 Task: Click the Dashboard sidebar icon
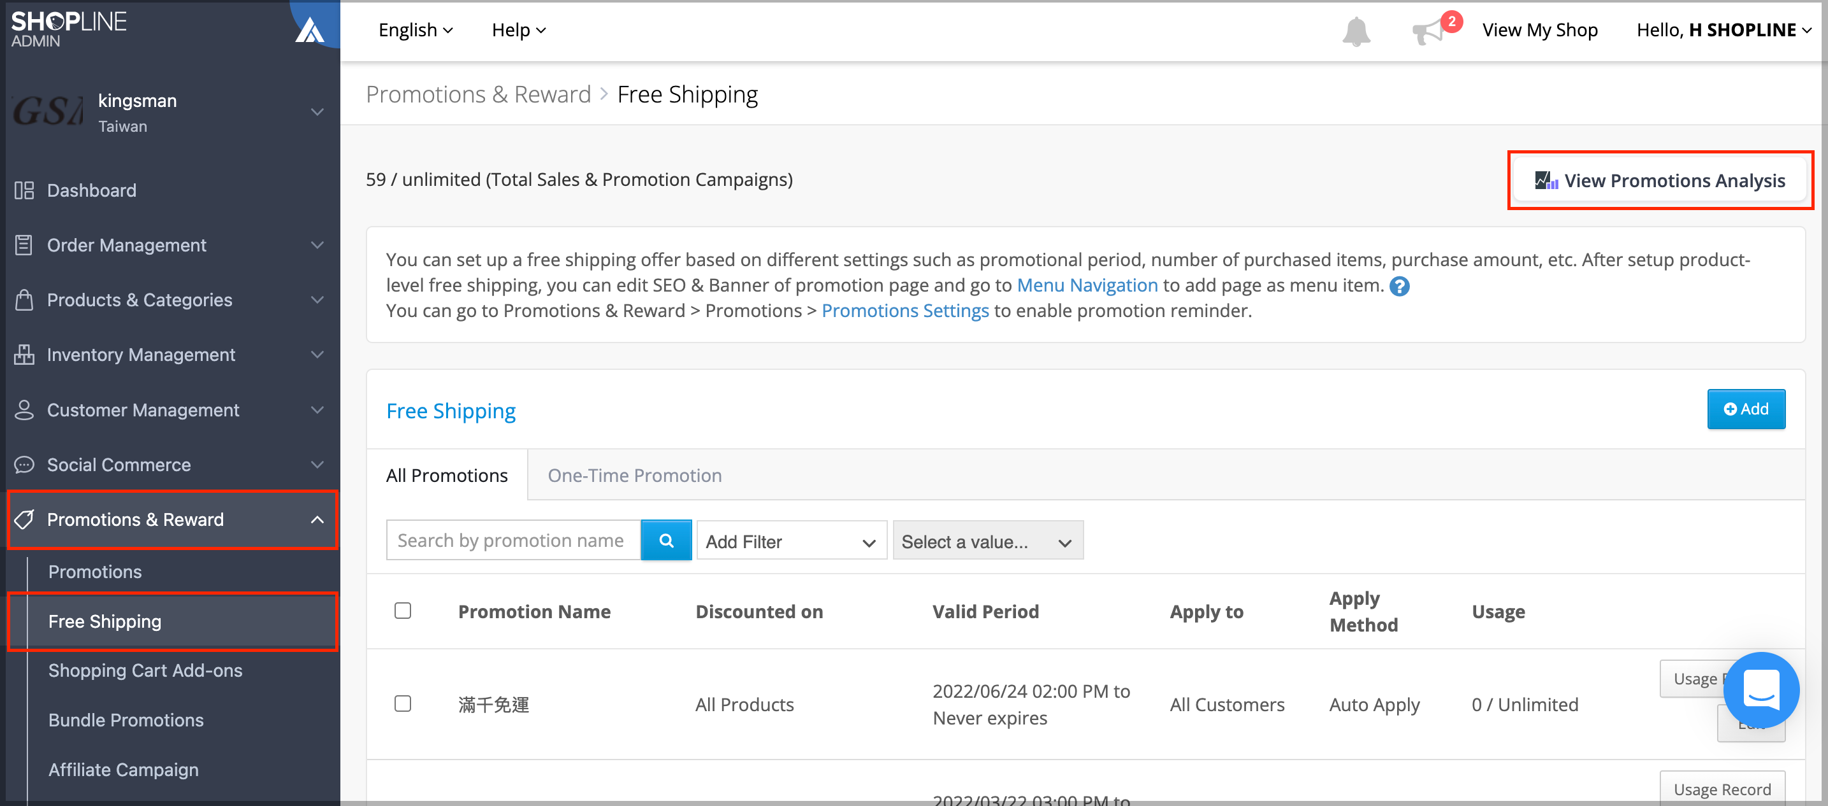click(x=24, y=190)
